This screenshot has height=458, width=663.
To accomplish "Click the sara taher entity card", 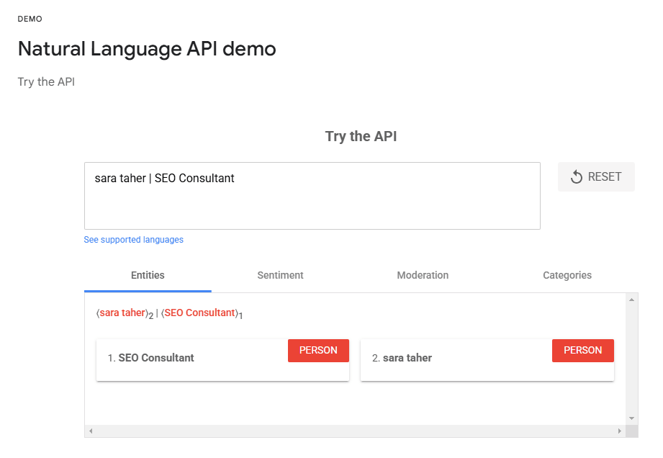I will pos(487,360).
